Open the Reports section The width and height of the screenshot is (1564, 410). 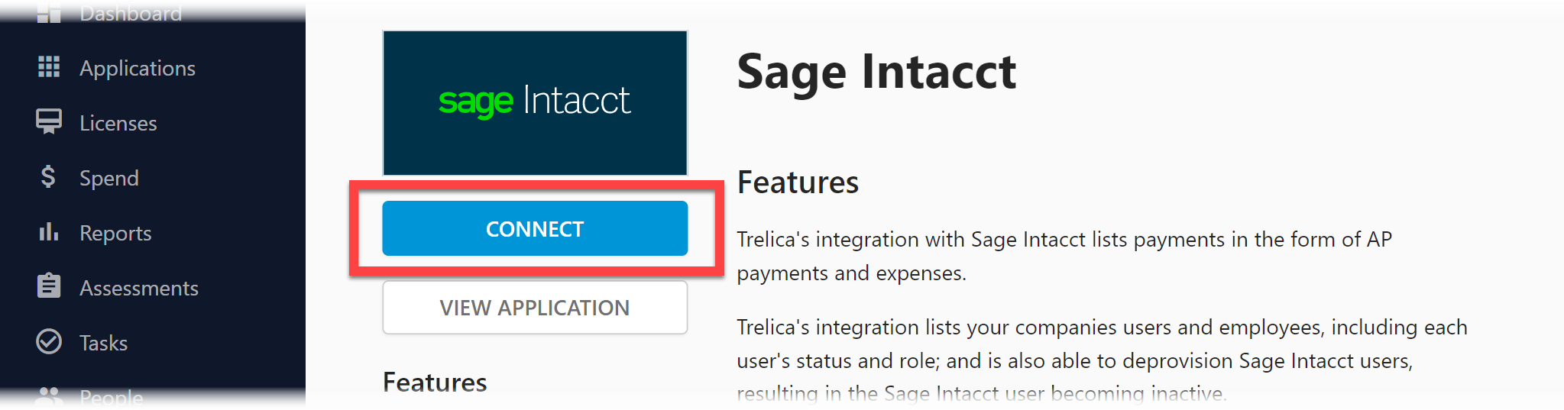coord(115,233)
